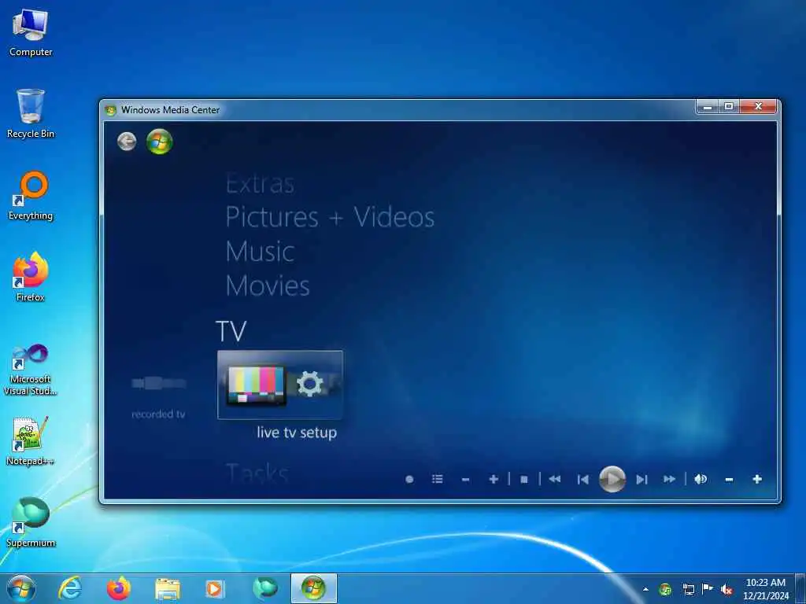Stop playback with the Stop button
806x604 pixels.
523,479
